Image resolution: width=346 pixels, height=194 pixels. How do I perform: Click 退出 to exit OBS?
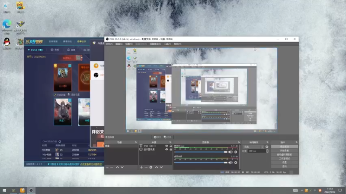[285, 166]
